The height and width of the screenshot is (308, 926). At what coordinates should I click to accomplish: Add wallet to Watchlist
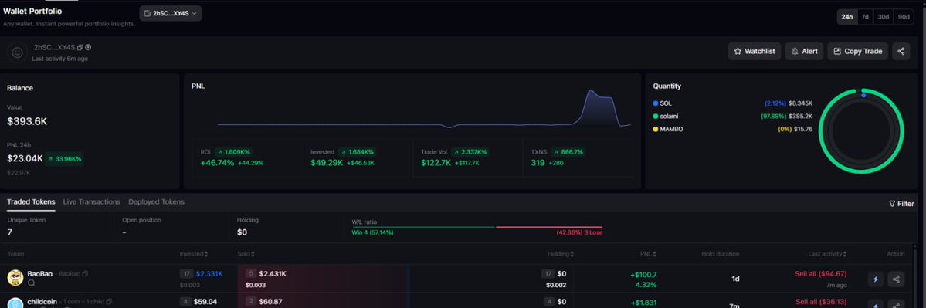pos(754,51)
